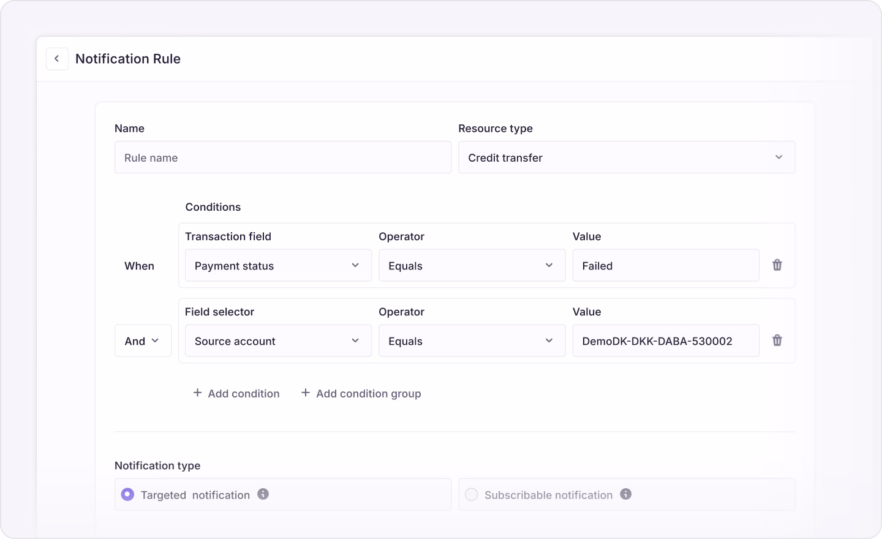Click the Notification type label
This screenshot has height=539, width=882.
click(x=157, y=466)
